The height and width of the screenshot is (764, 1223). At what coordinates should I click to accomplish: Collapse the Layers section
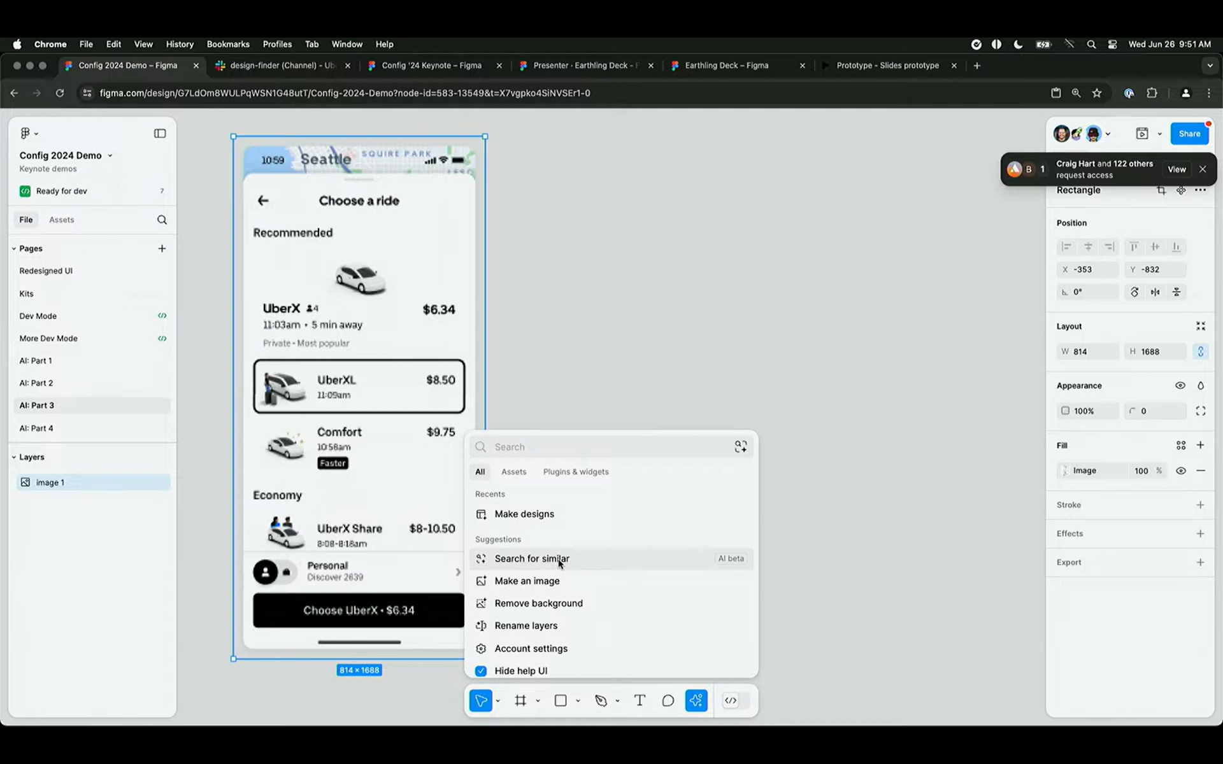click(x=14, y=457)
